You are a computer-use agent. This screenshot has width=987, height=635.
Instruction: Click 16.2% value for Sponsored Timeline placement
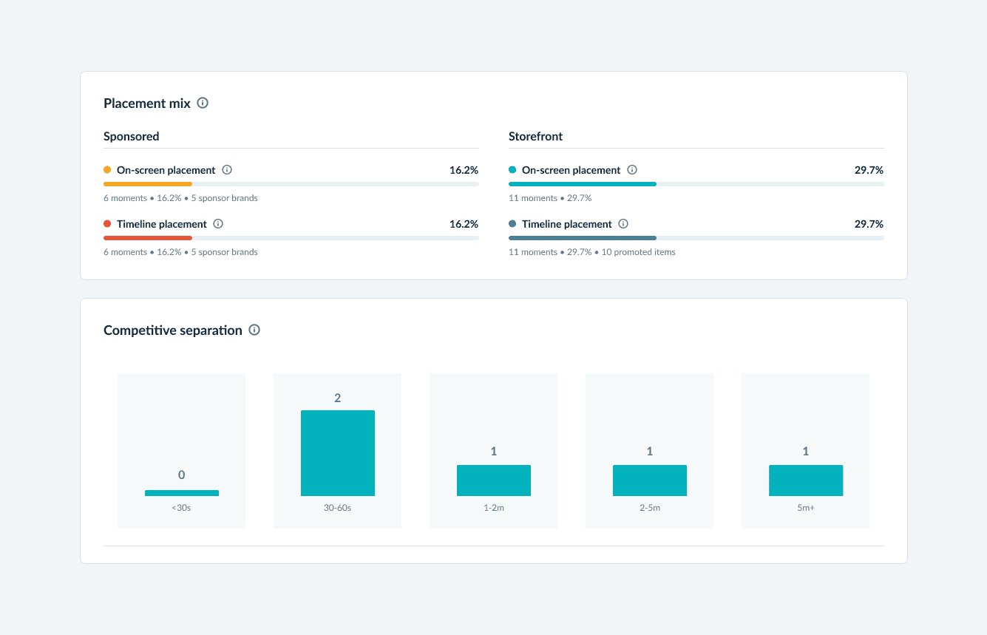[464, 224]
